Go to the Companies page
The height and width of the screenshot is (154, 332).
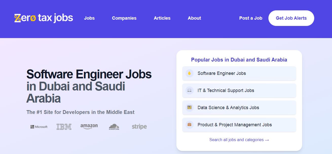tap(124, 18)
